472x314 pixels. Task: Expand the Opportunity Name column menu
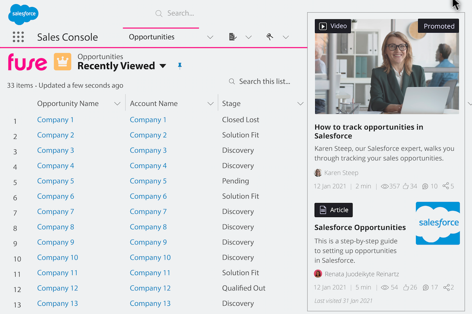[117, 103]
